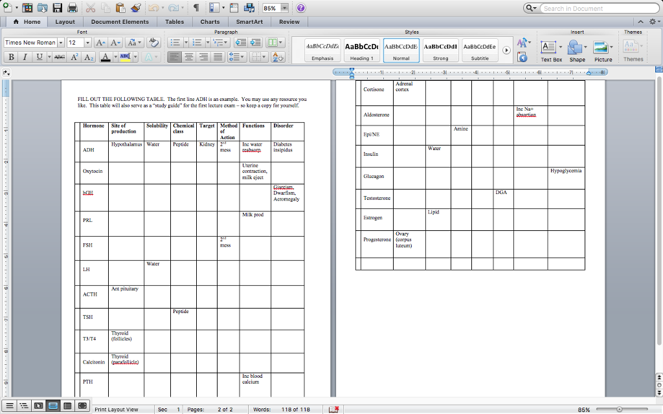This screenshot has height=414, width=663.
Task: Show paragraph marks with pilcrow icon
Action: [x=196, y=8]
